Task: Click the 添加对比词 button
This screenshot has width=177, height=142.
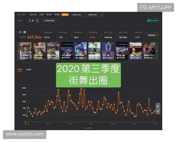Action: coord(49,21)
